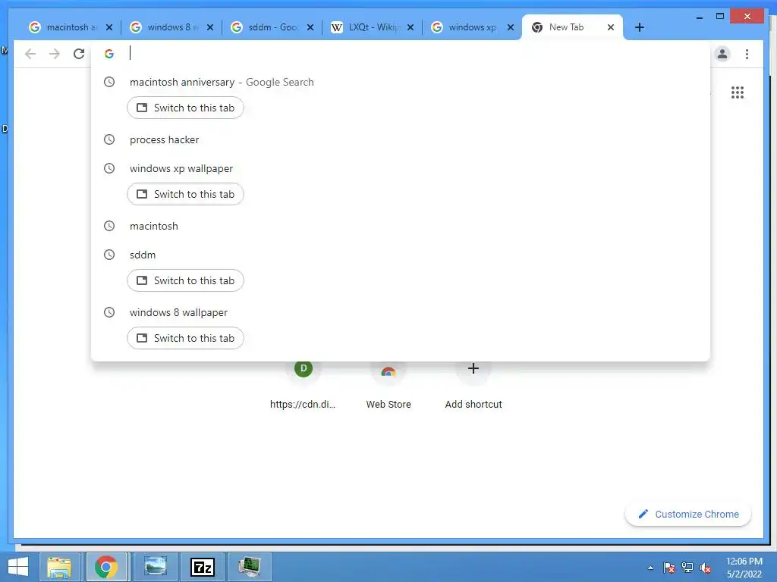
Task: Open the Web Store shortcut
Action: (x=388, y=385)
